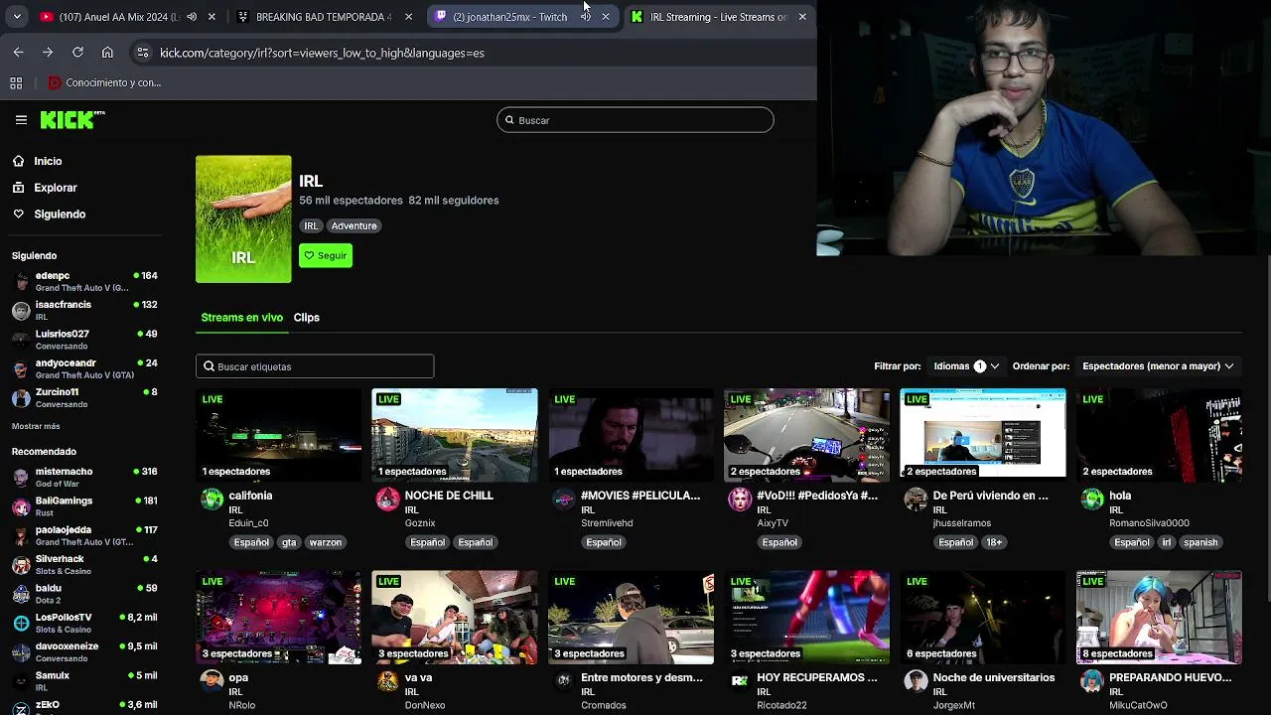1271x715 pixels.
Task: Go forward in browser history
Action: [48, 53]
